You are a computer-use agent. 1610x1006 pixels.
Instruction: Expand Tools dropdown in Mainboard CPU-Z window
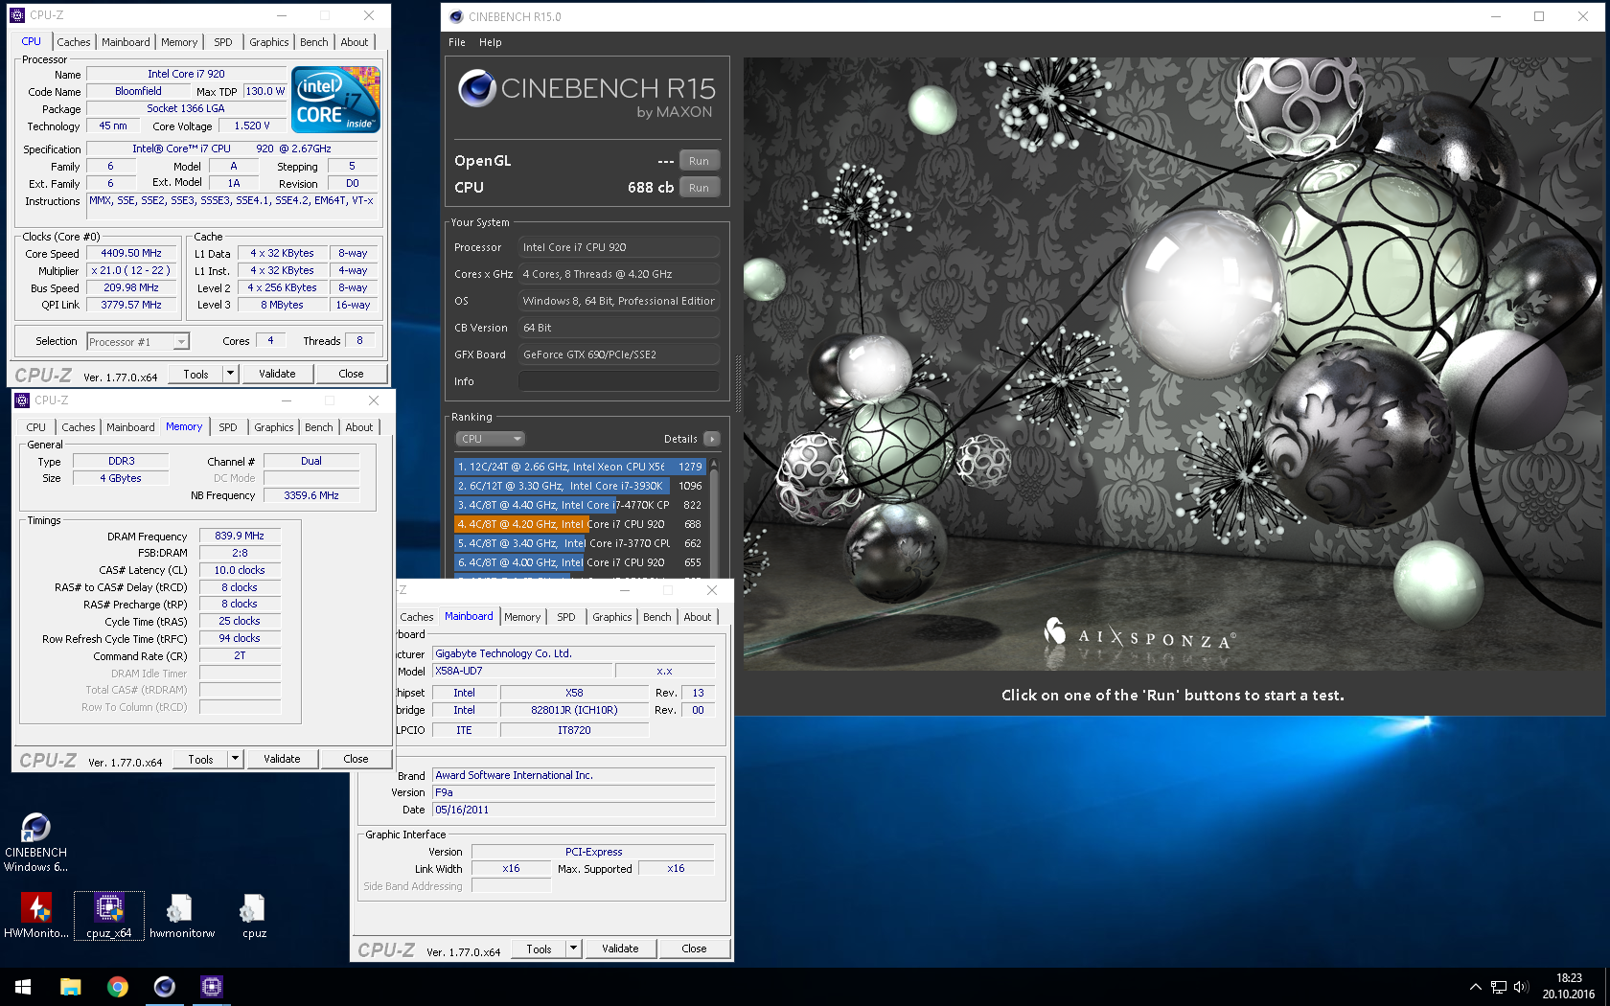pos(573,949)
